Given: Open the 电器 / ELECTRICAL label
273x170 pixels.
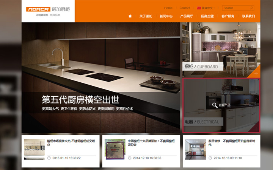Looking at the screenshot, I should point(203,122).
